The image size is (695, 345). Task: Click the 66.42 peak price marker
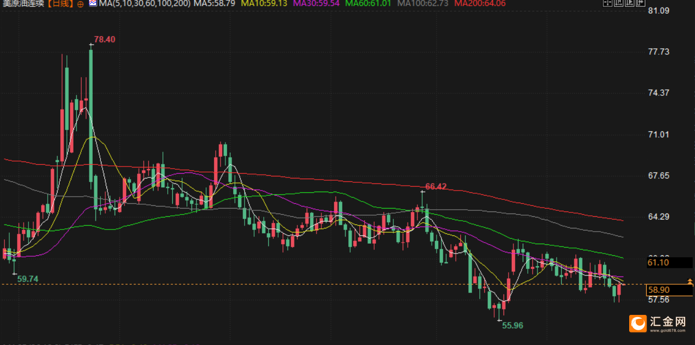(436, 187)
